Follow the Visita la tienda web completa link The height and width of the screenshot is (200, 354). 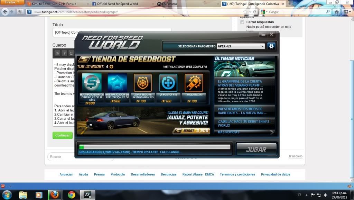pyautogui.click(x=185, y=67)
